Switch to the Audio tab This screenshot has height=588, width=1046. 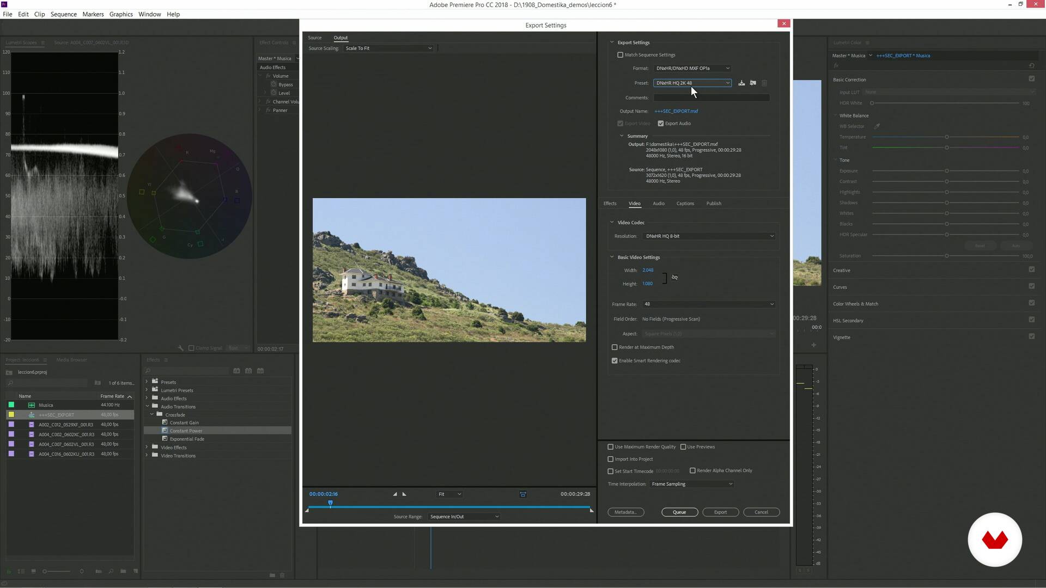tap(658, 204)
